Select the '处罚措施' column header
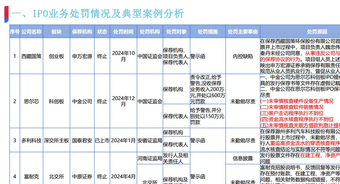 tap(208, 32)
